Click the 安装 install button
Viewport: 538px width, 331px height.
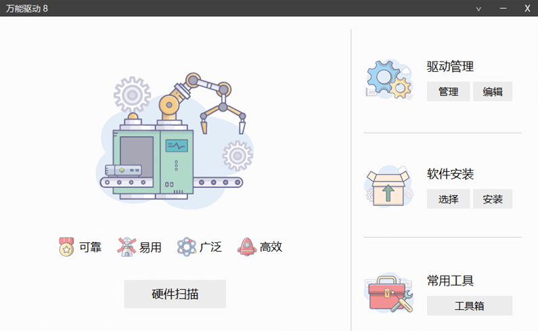pyautogui.click(x=493, y=199)
